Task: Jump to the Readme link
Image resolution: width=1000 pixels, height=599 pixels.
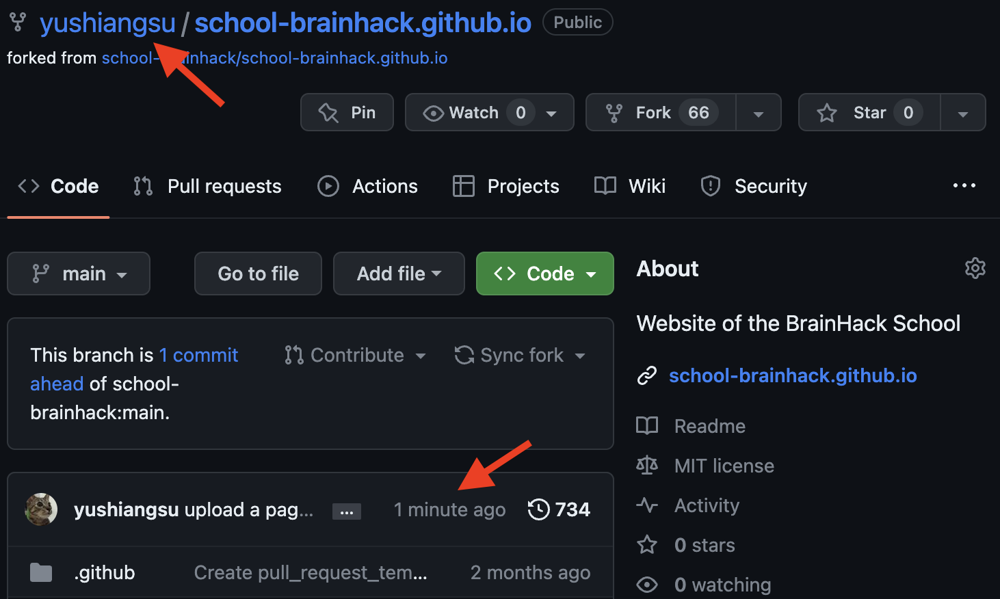Action: point(710,426)
